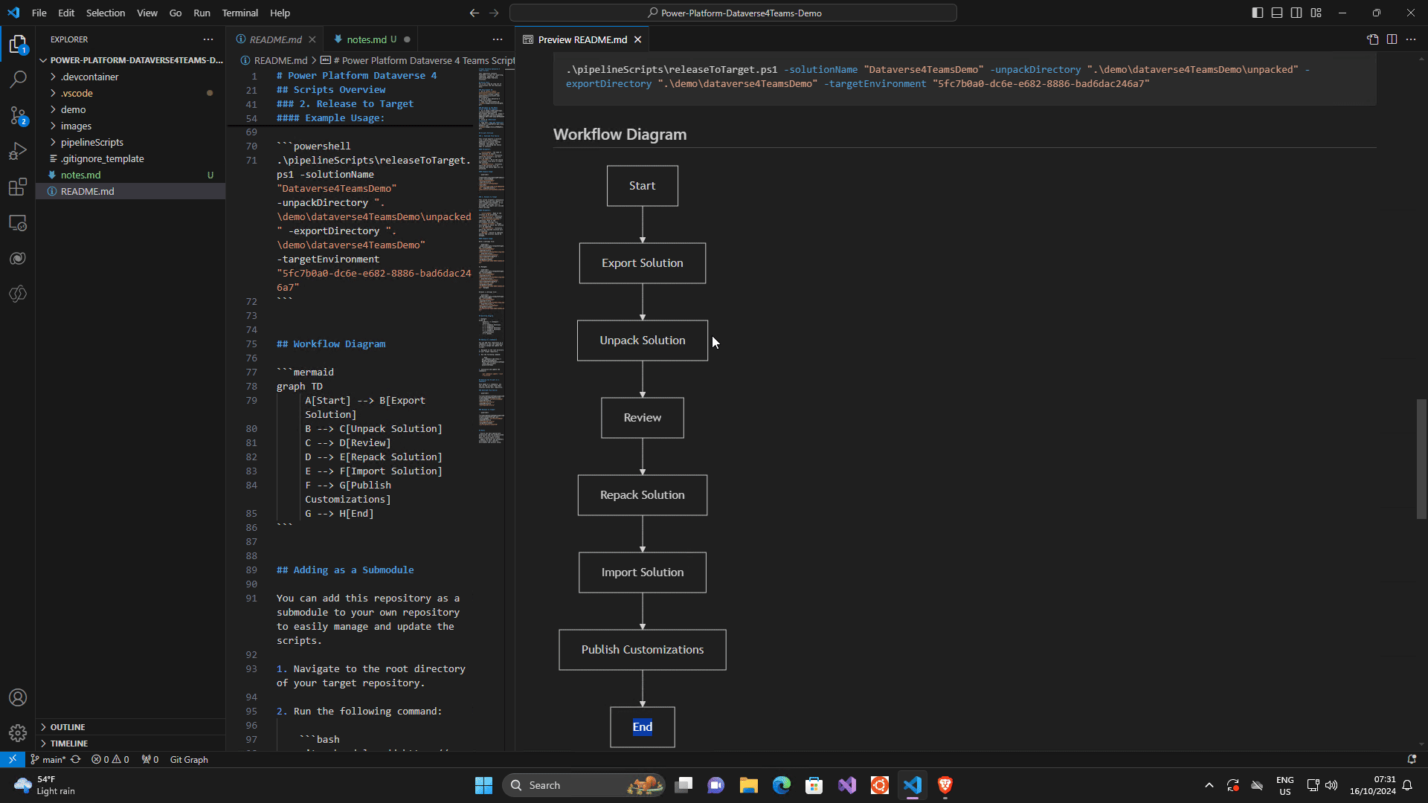The image size is (1428, 803).
Task: Open the Source Control view showing 2 changes
Action: click(x=18, y=116)
